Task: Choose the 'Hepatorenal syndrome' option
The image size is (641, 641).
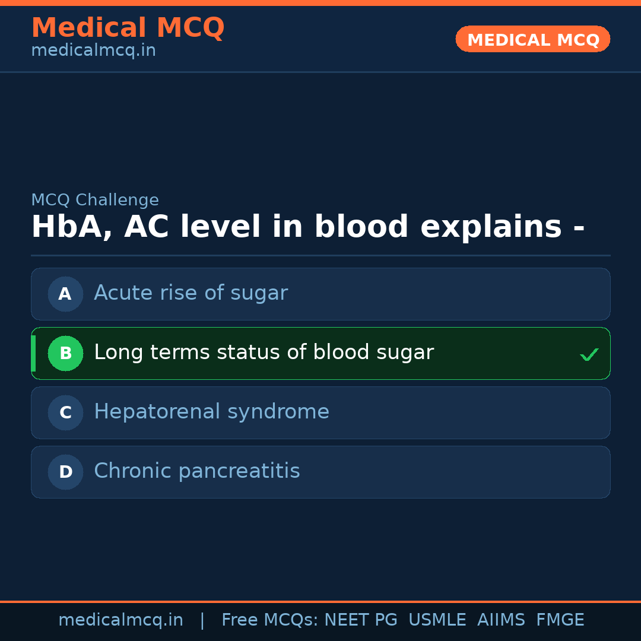Action: (211, 412)
